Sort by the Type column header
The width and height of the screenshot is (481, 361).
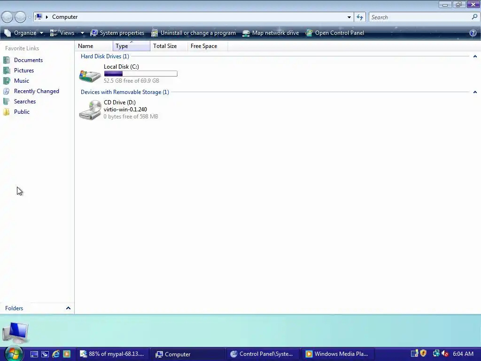point(132,46)
